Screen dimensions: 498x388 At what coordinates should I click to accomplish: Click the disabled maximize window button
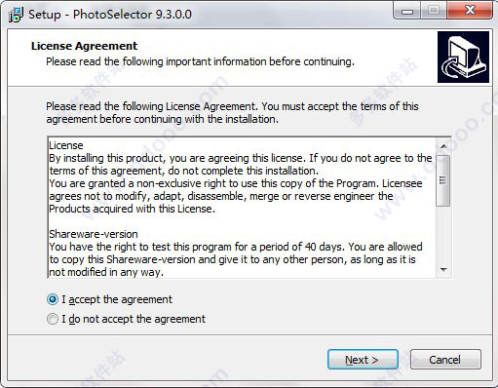[434, 11]
